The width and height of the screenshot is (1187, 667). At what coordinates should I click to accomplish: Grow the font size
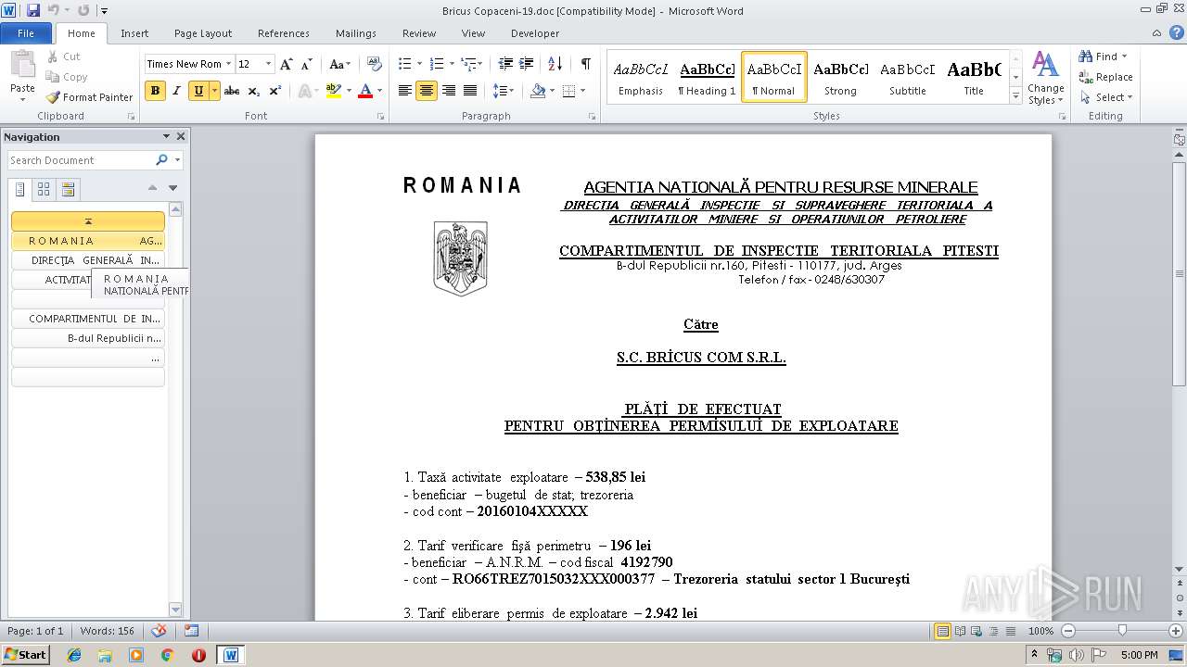287,64
